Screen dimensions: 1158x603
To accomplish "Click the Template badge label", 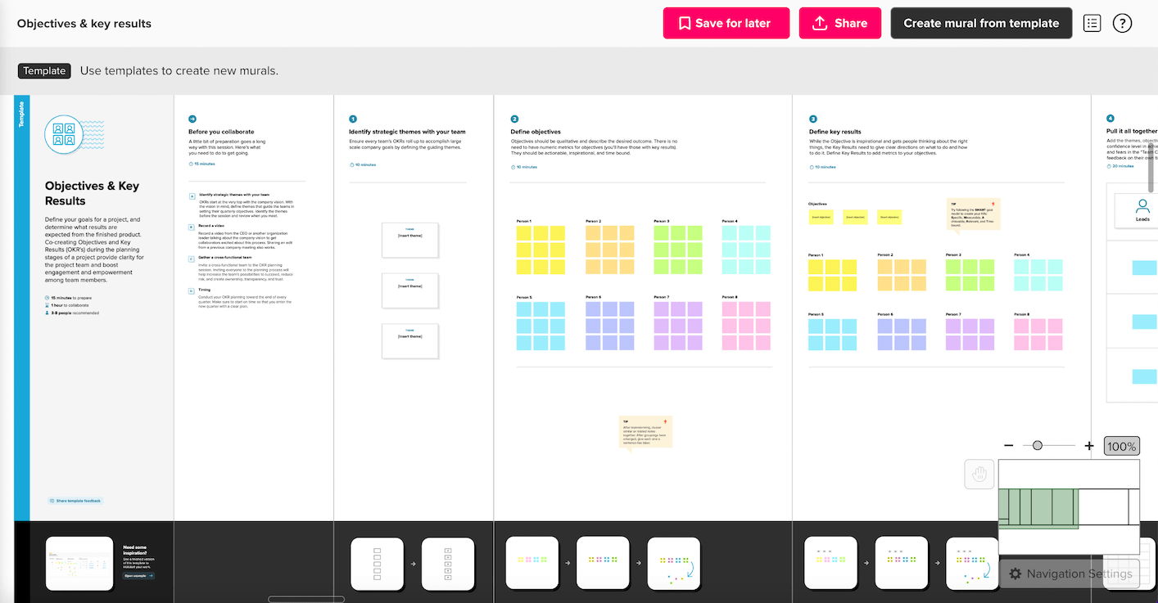I will click(44, 71).
